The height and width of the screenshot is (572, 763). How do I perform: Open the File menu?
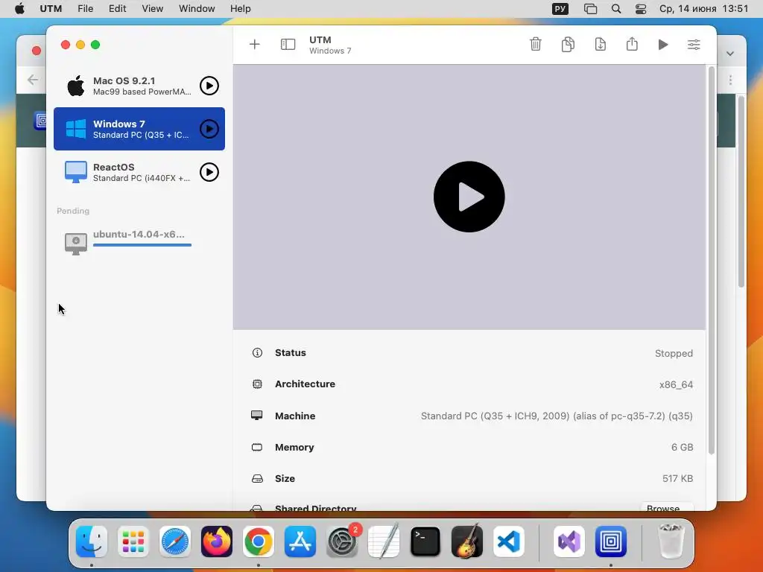click(85, 9)
